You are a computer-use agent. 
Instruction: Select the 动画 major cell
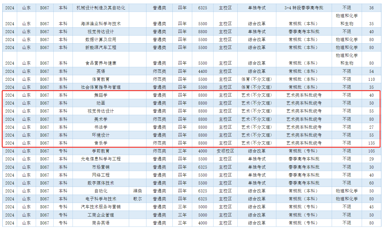(101, 103)
